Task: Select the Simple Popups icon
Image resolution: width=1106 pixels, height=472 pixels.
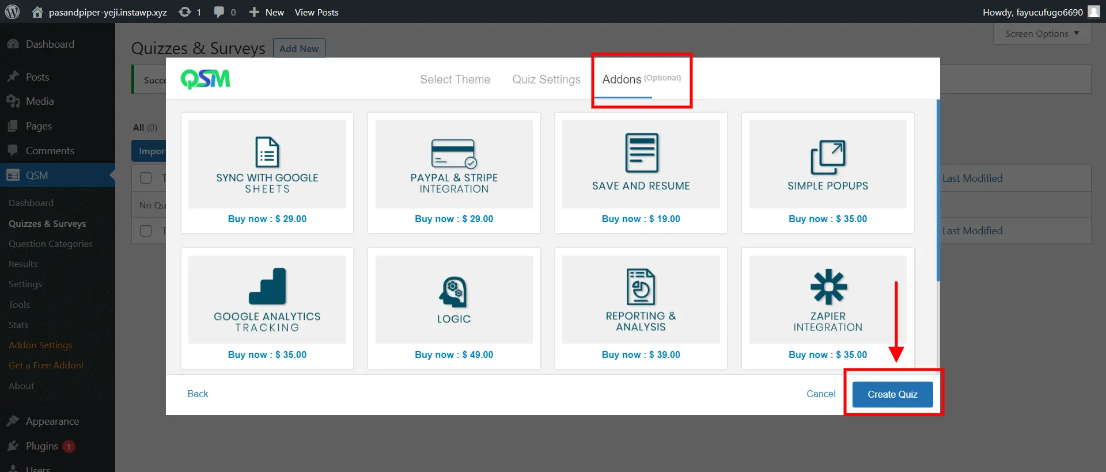Action: [828, 157]
